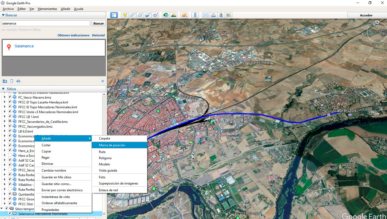The width and height of the screenshot is (387, 219).
Task: Expand FFCC_Secundarios_de_Castilla.kmz node
Action: [x=4, y=121]
